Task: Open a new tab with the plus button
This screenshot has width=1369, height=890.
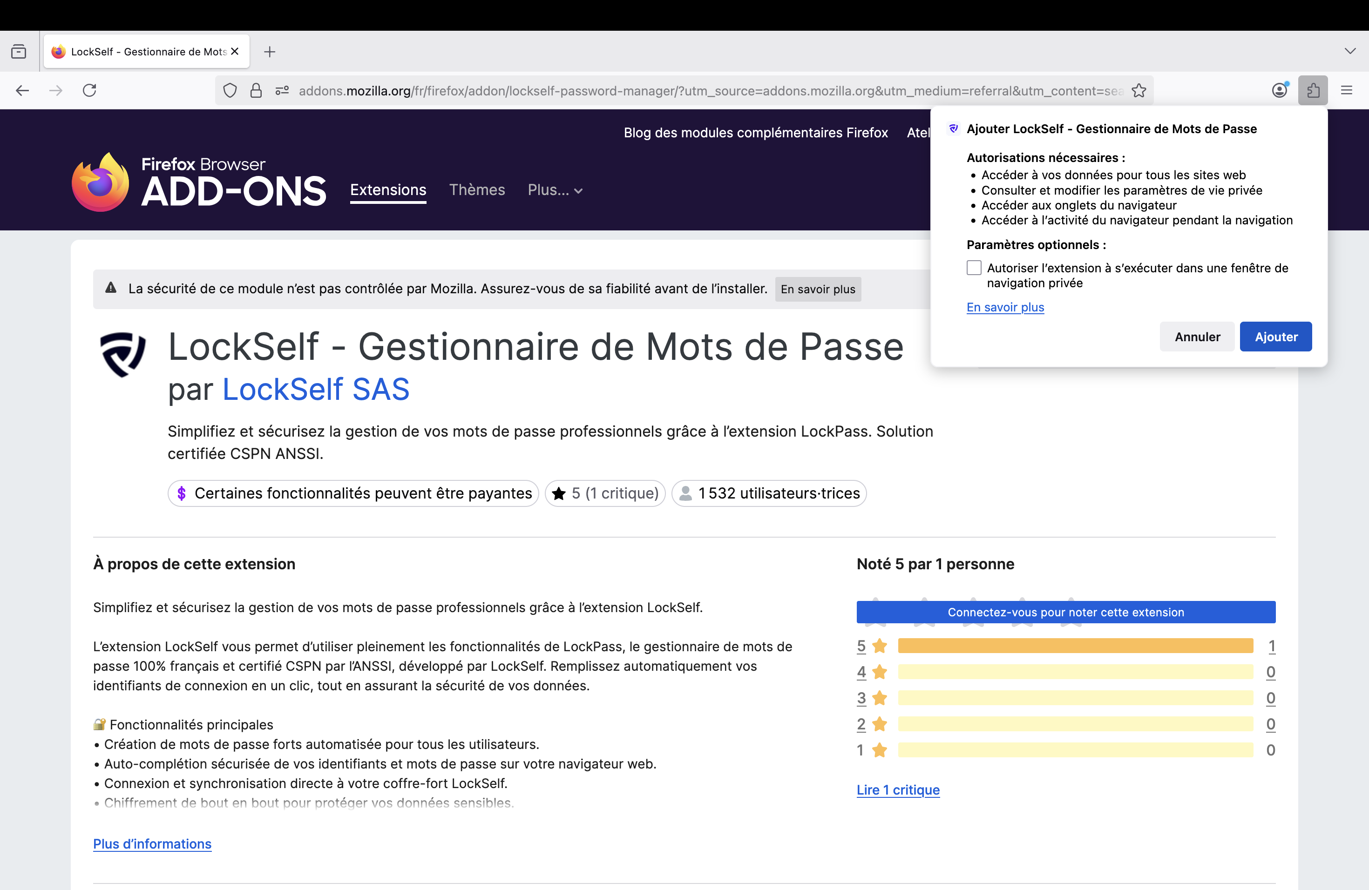Action: click(269, 52)
